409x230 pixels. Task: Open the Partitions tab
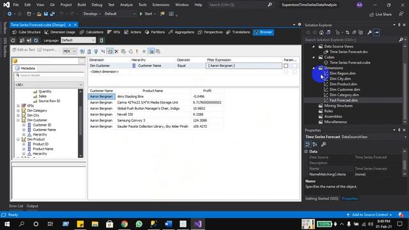pyautogui.click(x=155, y=32)
